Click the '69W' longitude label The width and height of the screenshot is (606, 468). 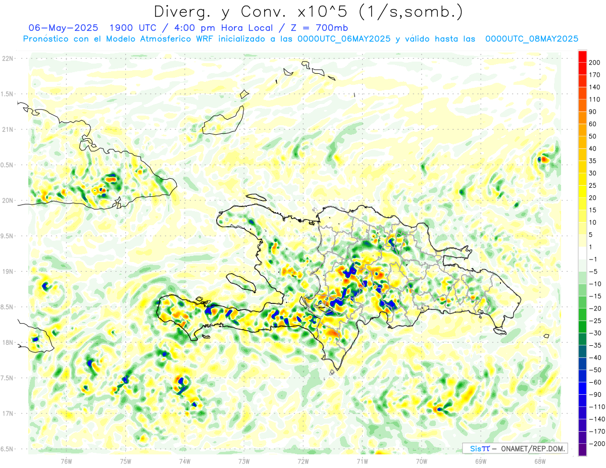click(480, 461)
